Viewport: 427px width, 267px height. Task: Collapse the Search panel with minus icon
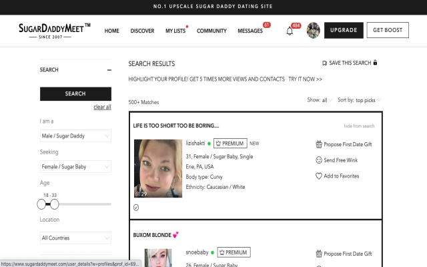point(109,70)
